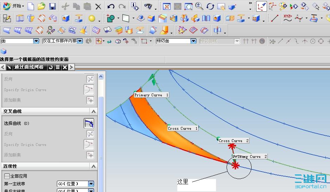330x192 pixels.
Task: Create a new file with the blank page icon
Action: tap(31, 6)
